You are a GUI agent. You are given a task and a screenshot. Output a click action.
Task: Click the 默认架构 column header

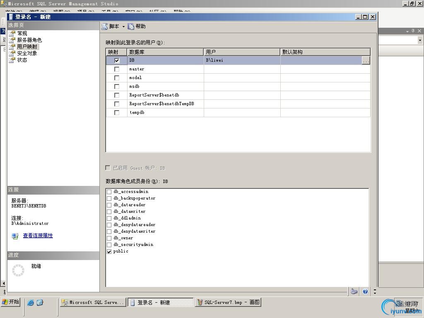coord(325,52)
